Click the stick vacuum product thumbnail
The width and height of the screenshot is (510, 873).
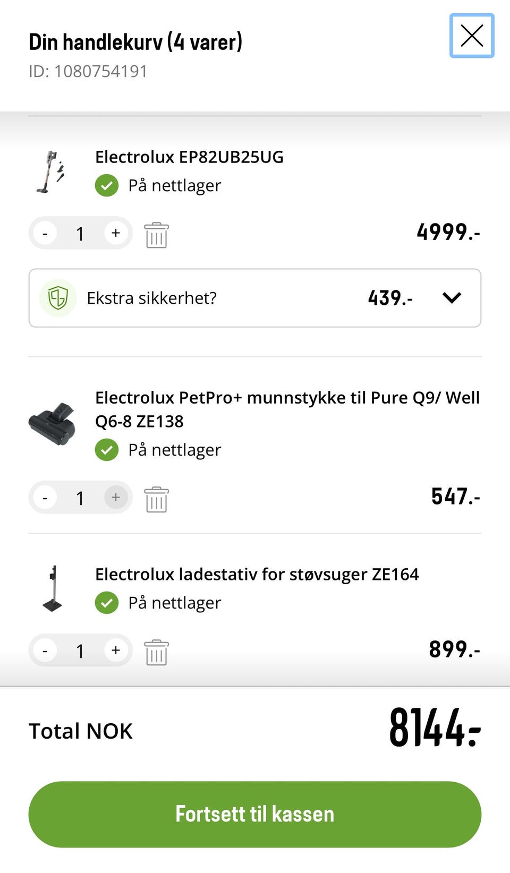(52, 172)
